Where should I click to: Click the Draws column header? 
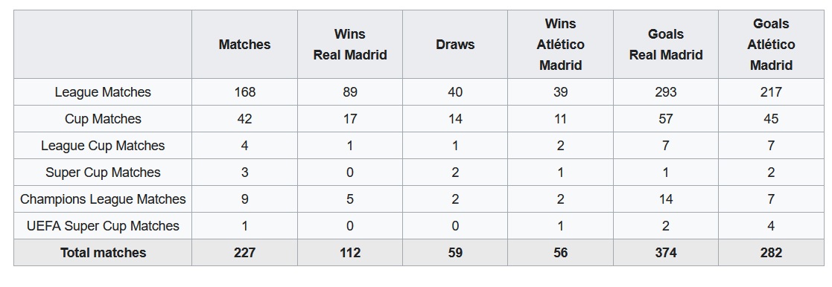455,45
